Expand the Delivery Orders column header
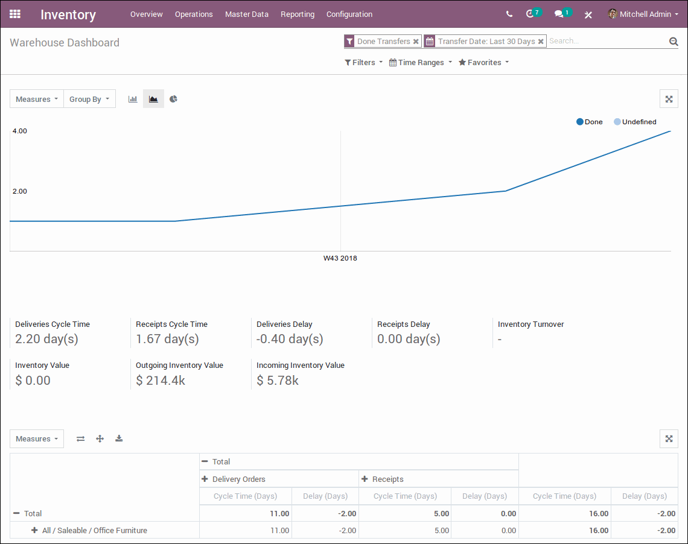The image size is (688, 544). coord(238,479)
